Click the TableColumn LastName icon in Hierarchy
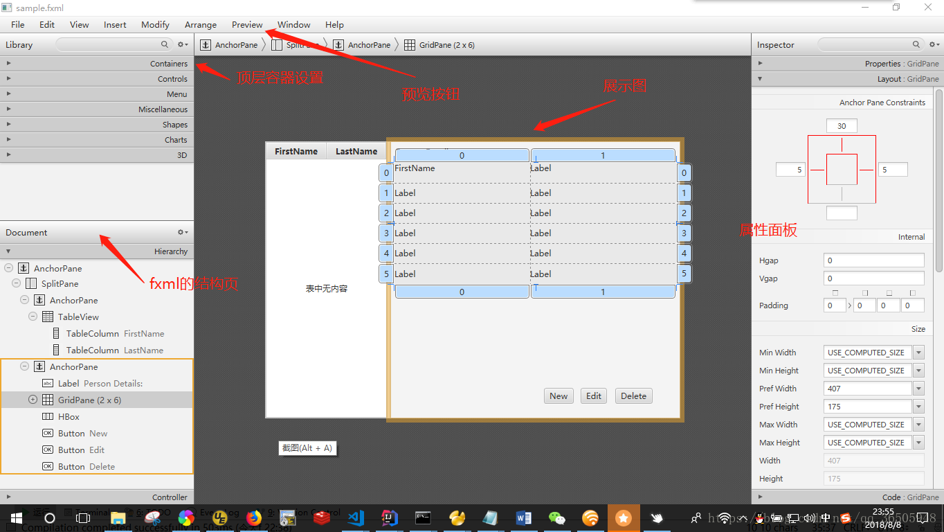 coord(56,351)
